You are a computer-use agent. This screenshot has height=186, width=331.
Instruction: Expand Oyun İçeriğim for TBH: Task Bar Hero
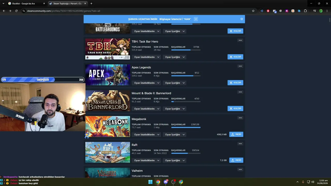point(175,57)
